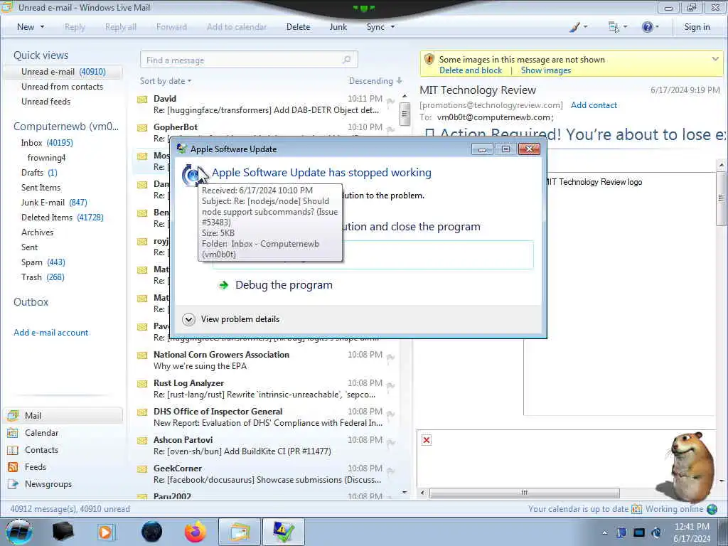Open the GeekCorner message
This screenshot has width=728, height=546.
[x=266, y=474]
